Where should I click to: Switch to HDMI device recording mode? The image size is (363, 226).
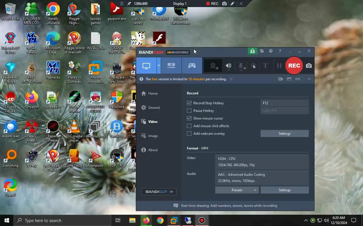(171, 66)
